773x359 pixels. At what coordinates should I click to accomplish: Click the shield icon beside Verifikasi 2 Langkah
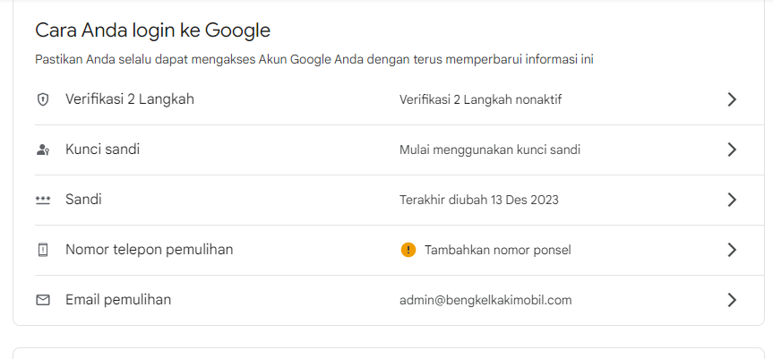(43, 100)
